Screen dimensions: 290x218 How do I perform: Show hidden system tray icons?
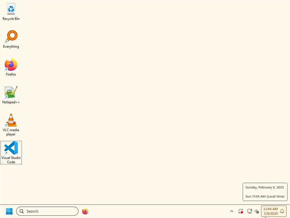point(232,211)
